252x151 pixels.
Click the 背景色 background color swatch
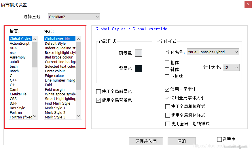(x=138, y=69)
